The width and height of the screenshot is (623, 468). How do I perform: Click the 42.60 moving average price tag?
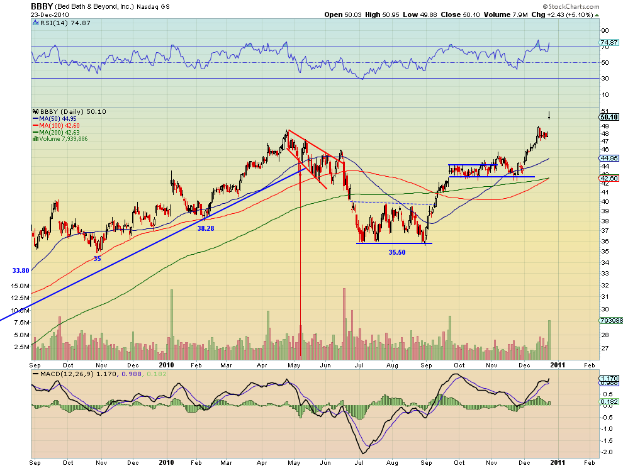[609, 179]
